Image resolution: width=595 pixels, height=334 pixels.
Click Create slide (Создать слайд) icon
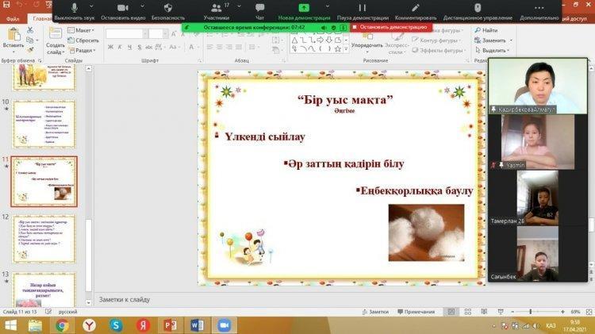pyautogui.click(x=56, y=33)
